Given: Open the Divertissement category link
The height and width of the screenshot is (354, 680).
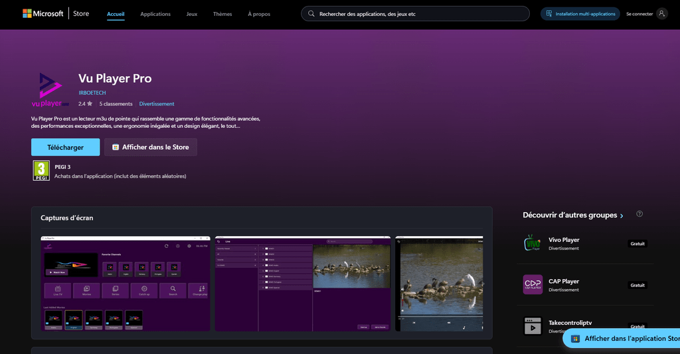Looking at the screenshot, I should click(157, 104).
